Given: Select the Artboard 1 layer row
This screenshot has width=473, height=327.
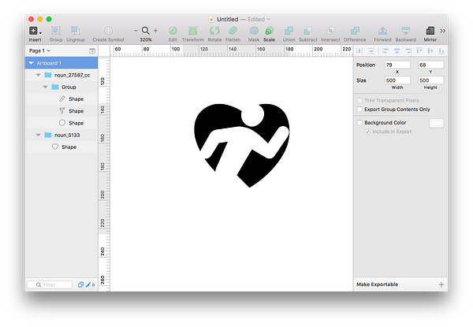Looking at the screenshot, I should click(x=61, y=63).
